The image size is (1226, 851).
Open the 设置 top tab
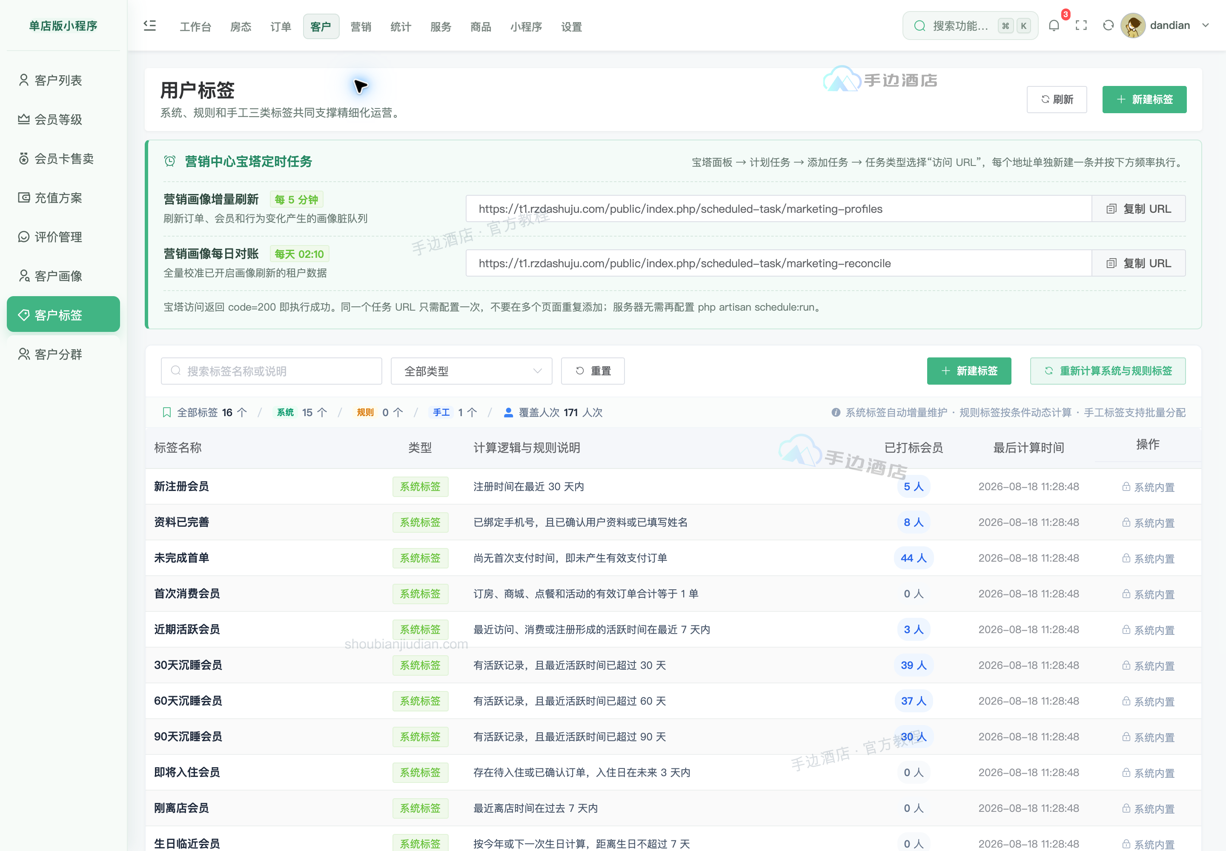pos(571,27)
